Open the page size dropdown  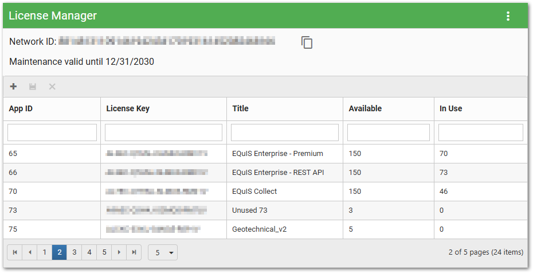pos(163,252)
